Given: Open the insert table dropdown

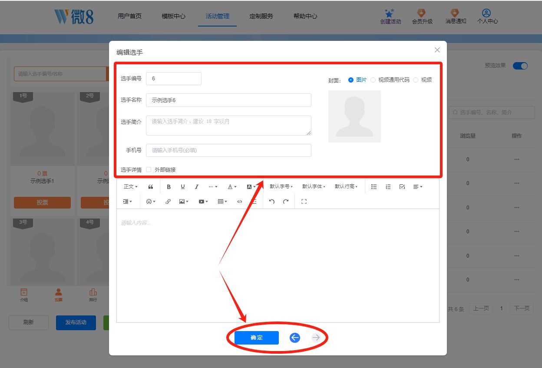Looking at the screenshot, I should point(222,202).
